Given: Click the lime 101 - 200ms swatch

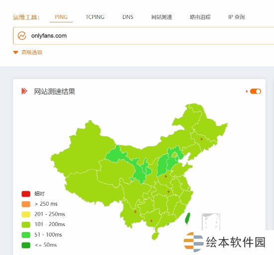Looking at the screenshot, I should click(26, 225).
